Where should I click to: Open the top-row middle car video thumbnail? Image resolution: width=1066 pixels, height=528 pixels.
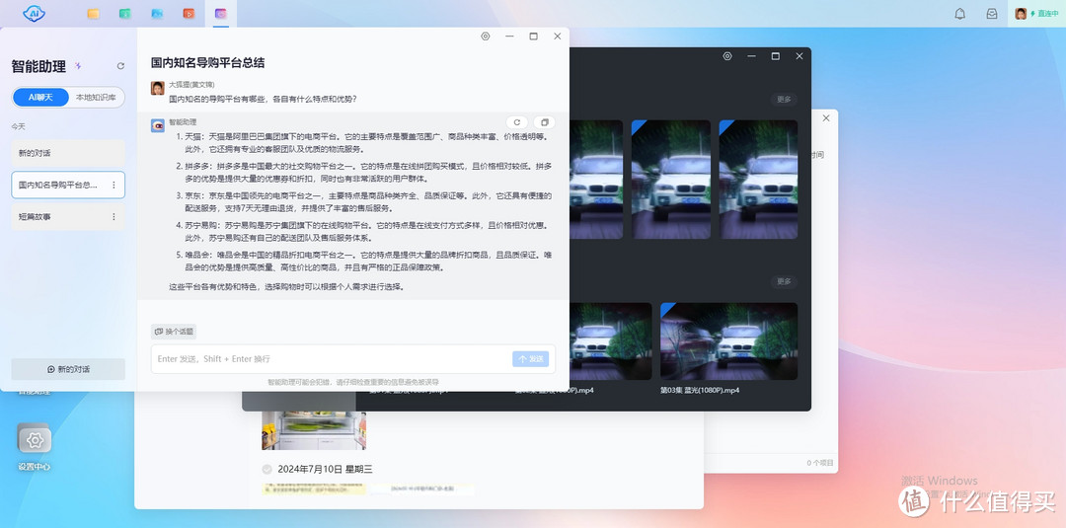671,180
